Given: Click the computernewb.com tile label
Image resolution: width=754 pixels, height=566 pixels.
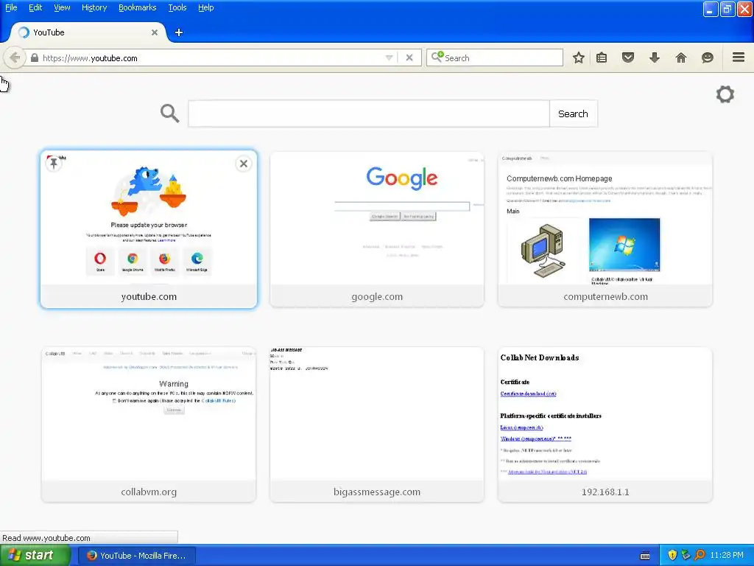Looking at the screenshot, I should (605, 296).
